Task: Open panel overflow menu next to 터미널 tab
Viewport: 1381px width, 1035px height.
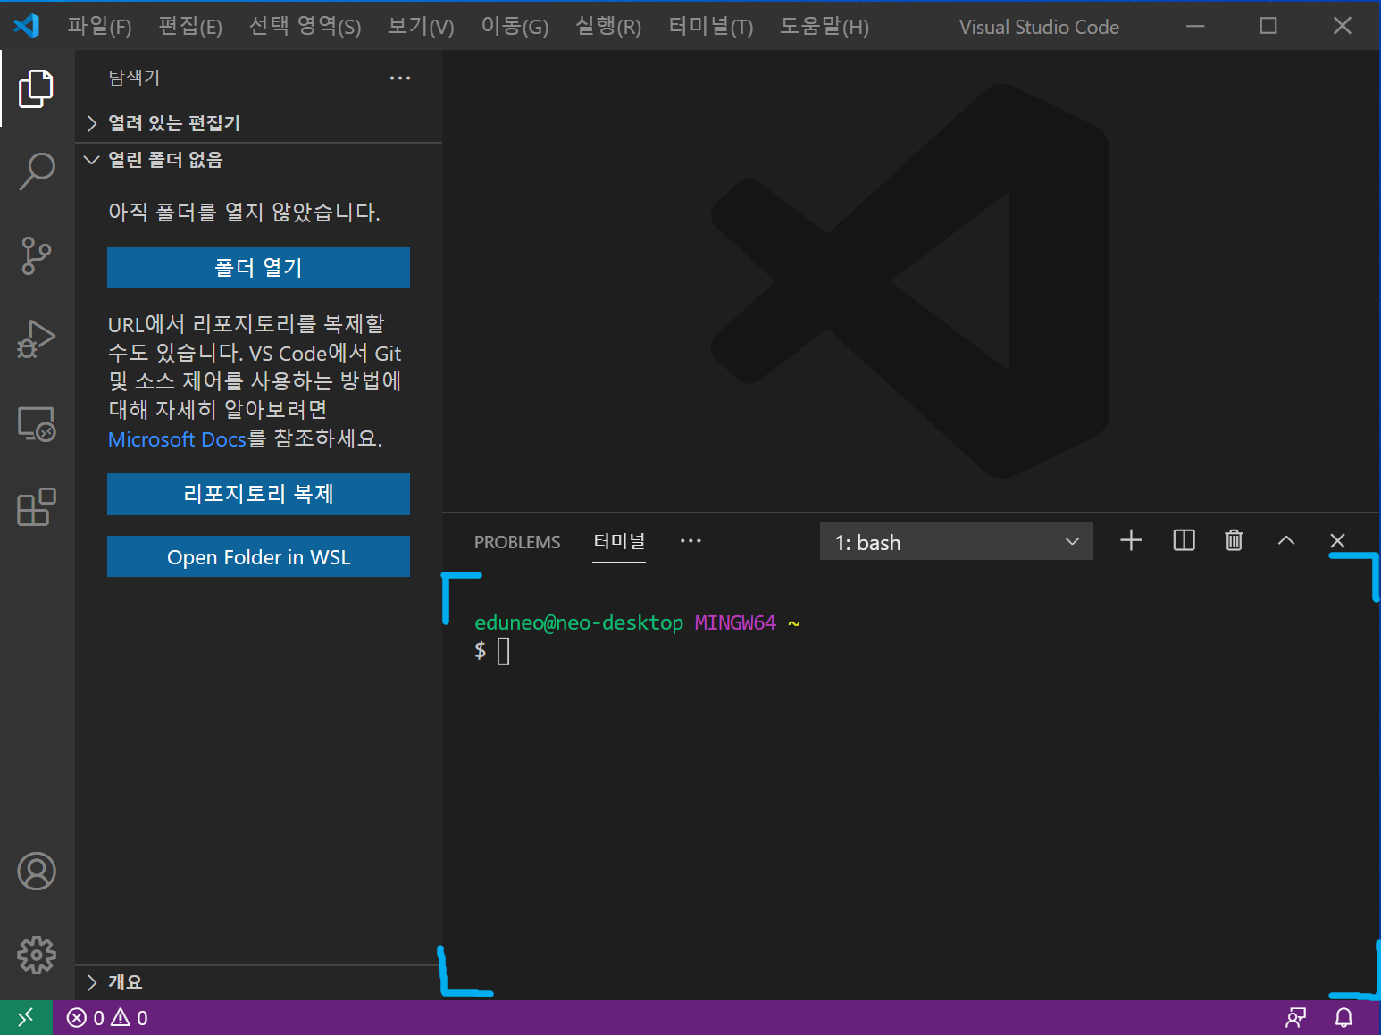Action: click(690, 541)
